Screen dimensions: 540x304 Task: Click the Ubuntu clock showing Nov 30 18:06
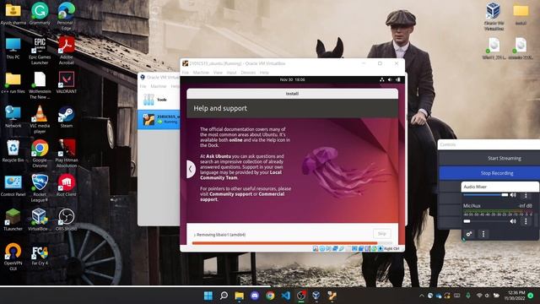292,79
